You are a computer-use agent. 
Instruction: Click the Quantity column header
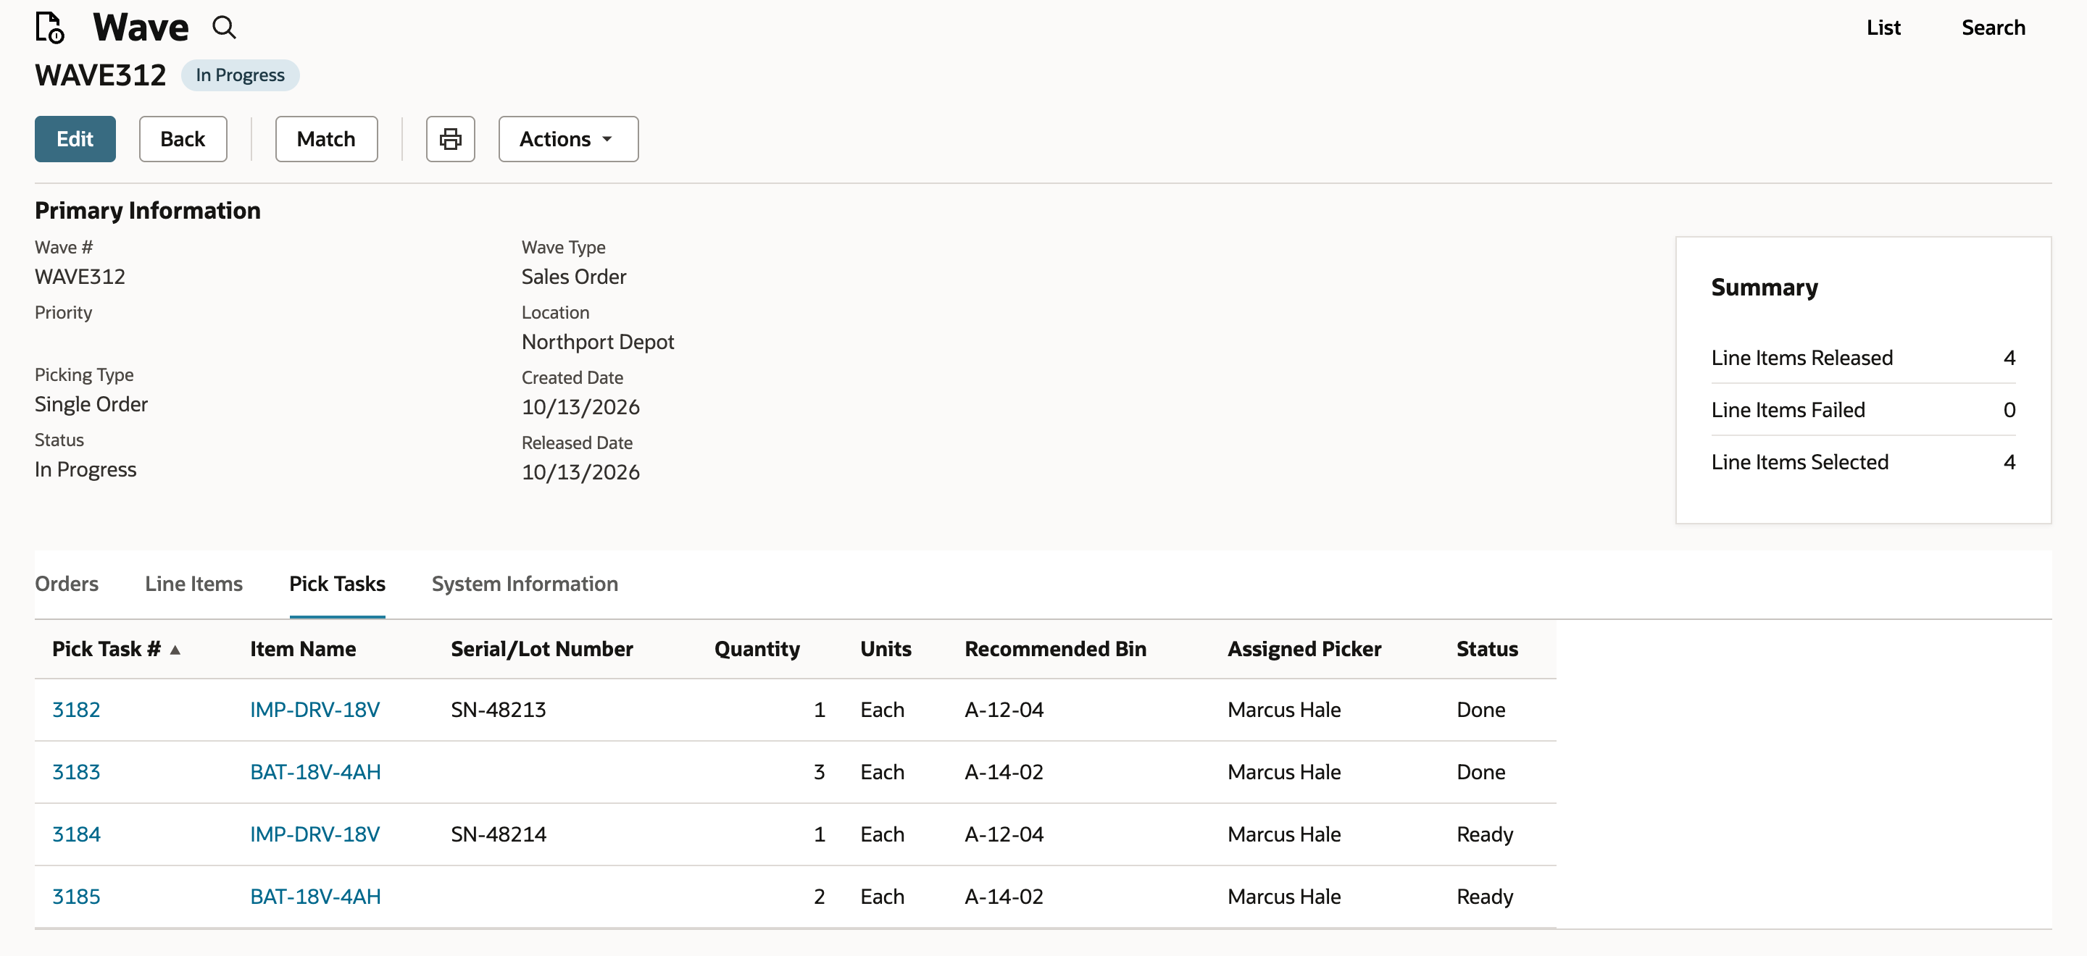tap(757, 649)
